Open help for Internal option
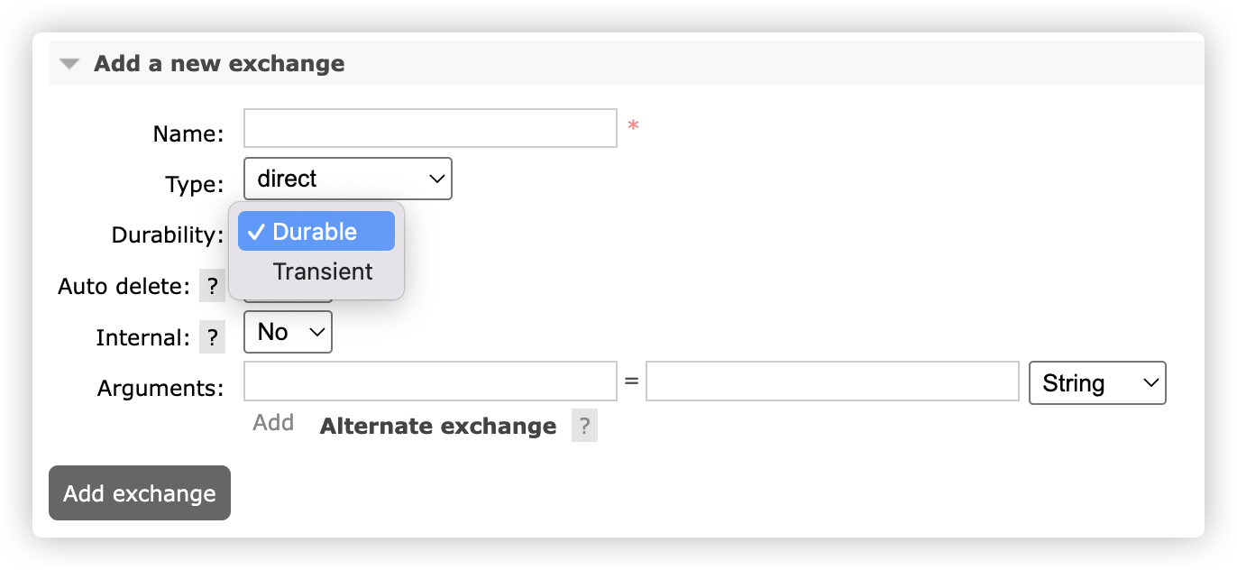This screenshot has width=1237, height=570. click(x=212, y=337)
